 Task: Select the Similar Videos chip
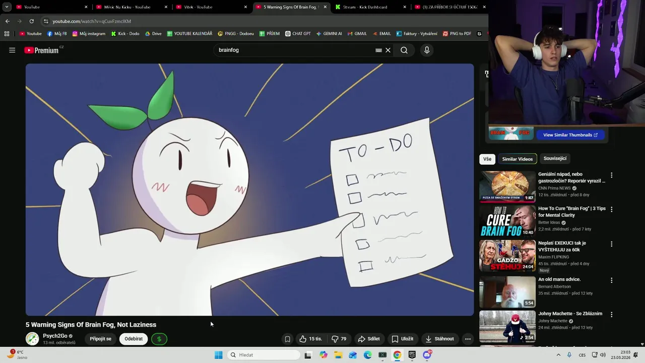point(517,159)
